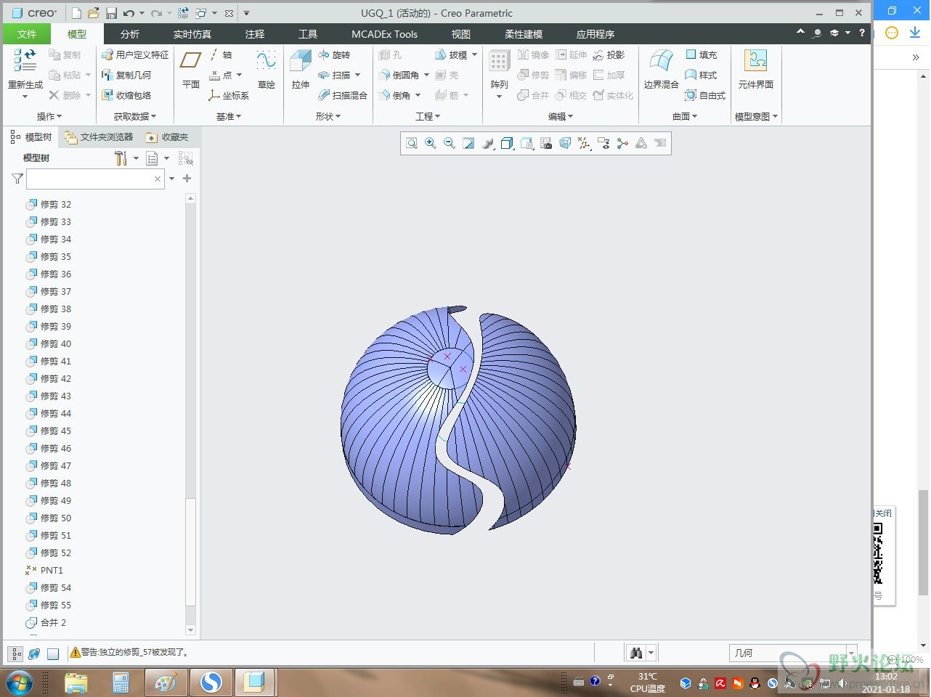
Task: Switch to the 柔性建模 (Flexible Modeling) tab
Action: [524, 34]
